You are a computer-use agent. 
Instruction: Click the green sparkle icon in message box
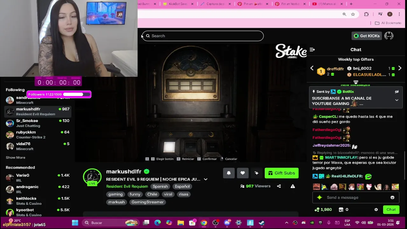(x=320, y=198)
